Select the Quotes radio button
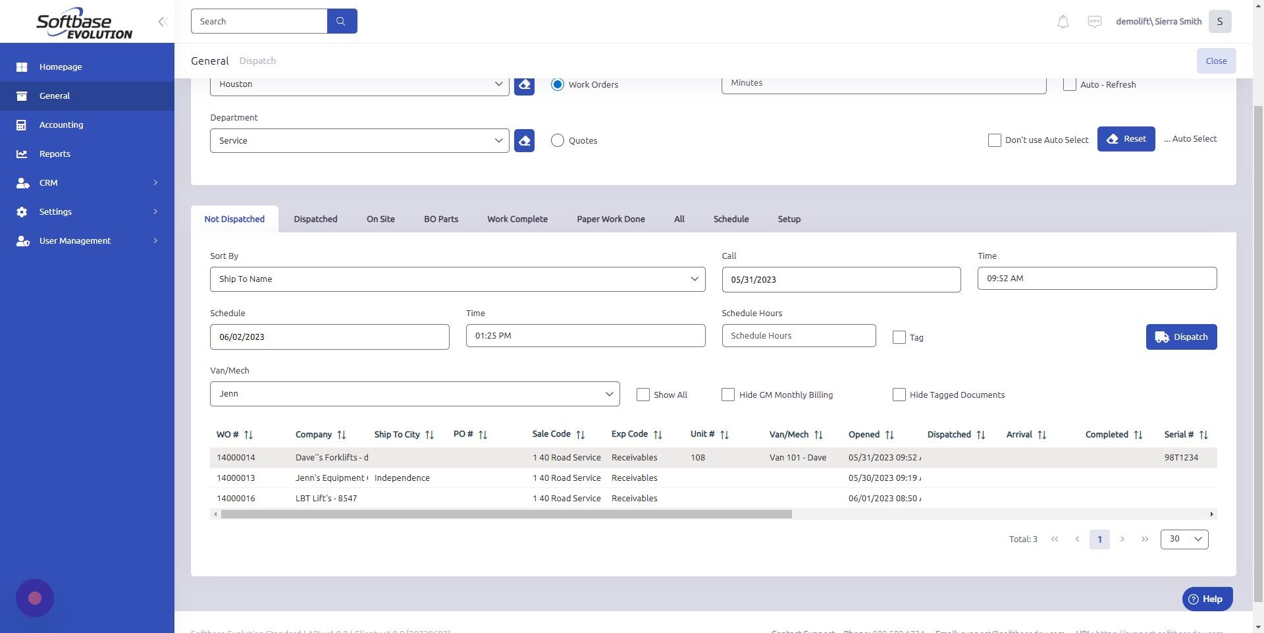The width and height of the screenshot is (1264, 633). (558, 140)
